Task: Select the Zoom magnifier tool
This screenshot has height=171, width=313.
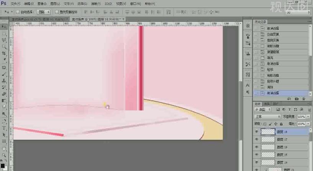Action: pyautogui.click(x=4, y=155)
